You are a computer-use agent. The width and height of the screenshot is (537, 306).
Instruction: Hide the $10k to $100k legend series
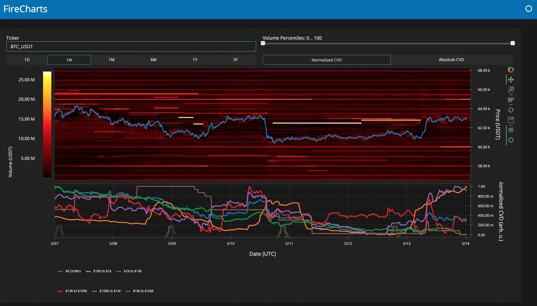73,291
